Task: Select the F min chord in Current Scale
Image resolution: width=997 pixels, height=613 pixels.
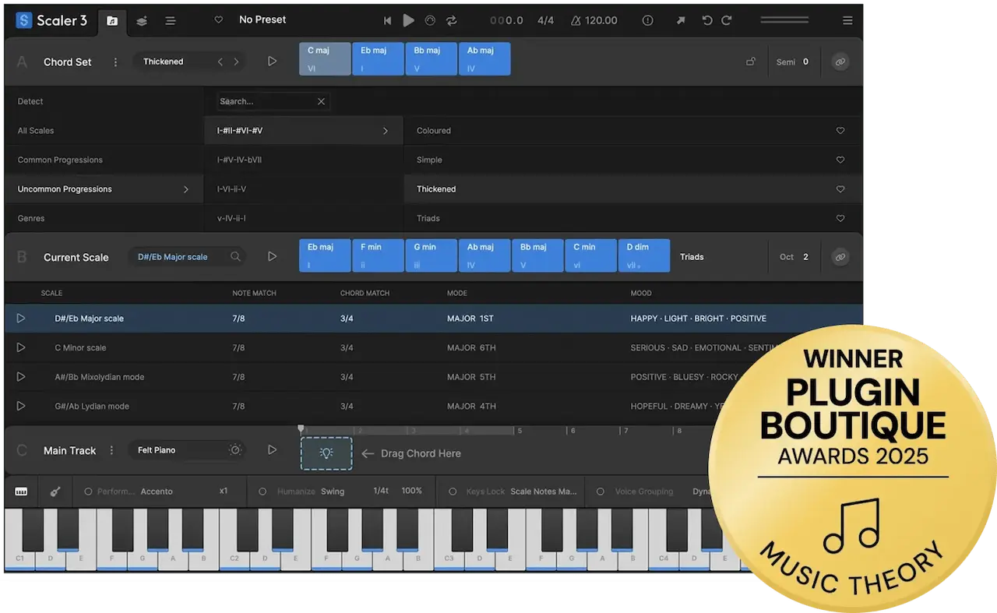Action: [x=378, y=255]
